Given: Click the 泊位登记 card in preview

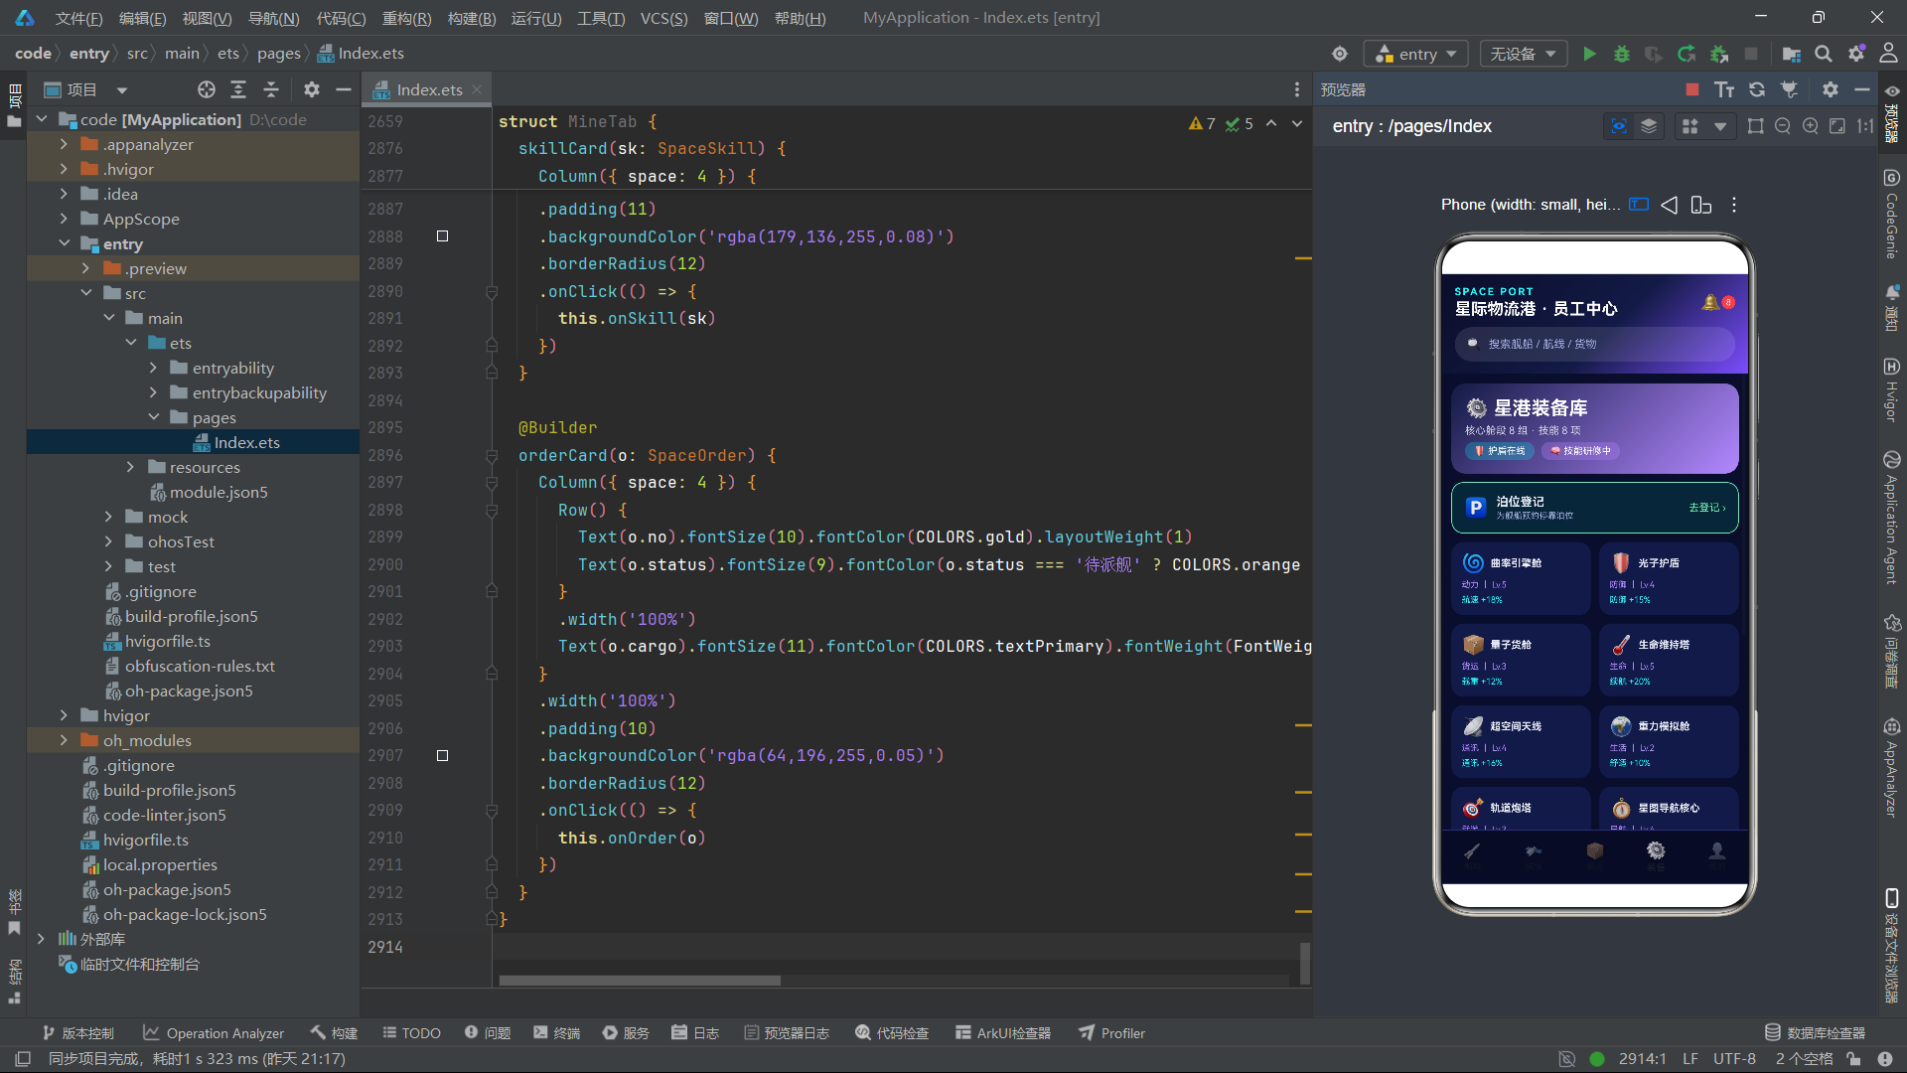Looking at the screenshot, I should (1595, 508).
